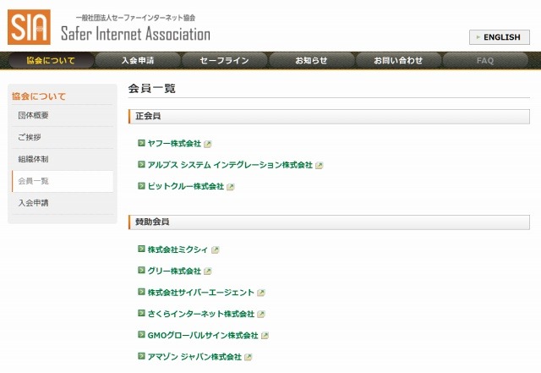Open the お知らせ navigation tab
Image resolution: width=541 pixels, height=373 pixels.
312,60
